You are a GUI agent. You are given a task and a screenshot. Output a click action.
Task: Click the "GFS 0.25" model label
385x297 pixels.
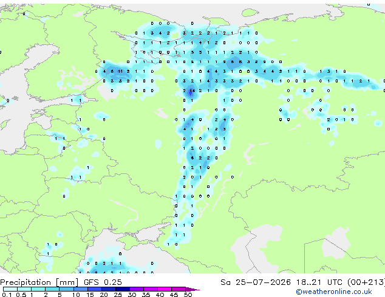pyautogui.click(x=103, y=282)
